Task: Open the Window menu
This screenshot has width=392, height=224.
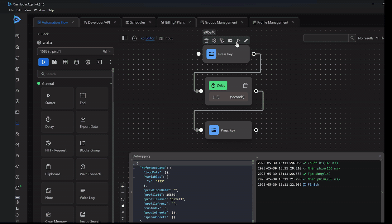Action: [x=39, y=10]
